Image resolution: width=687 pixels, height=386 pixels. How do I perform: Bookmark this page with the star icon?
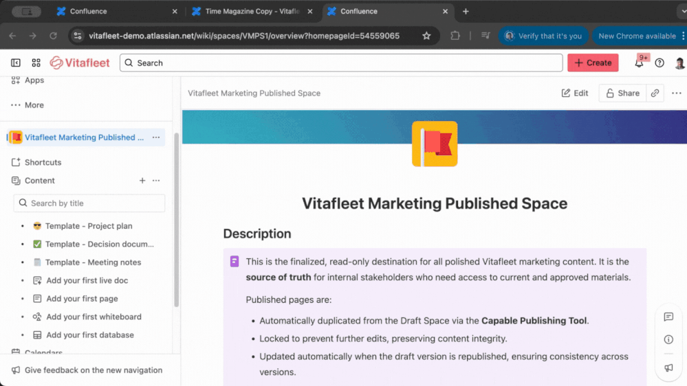[426, 36]
